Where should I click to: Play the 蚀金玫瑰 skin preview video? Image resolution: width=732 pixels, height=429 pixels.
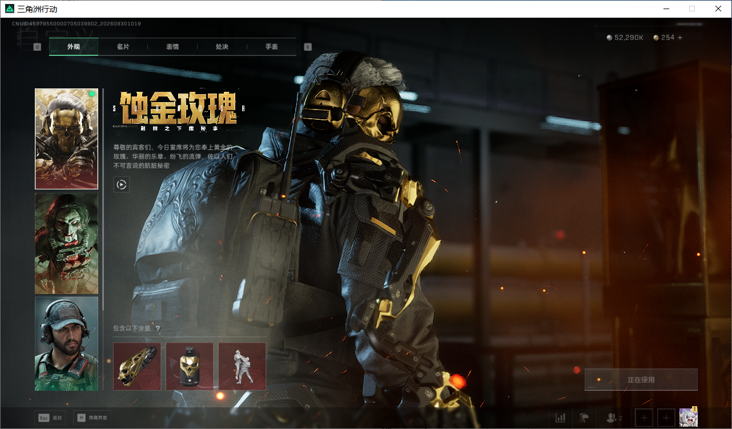tap(121, 184)
